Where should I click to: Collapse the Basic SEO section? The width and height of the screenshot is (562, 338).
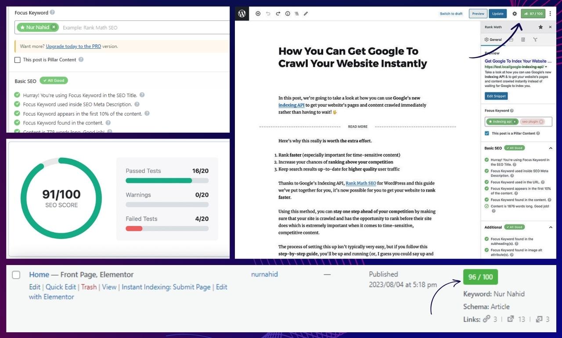coord(550,148)
